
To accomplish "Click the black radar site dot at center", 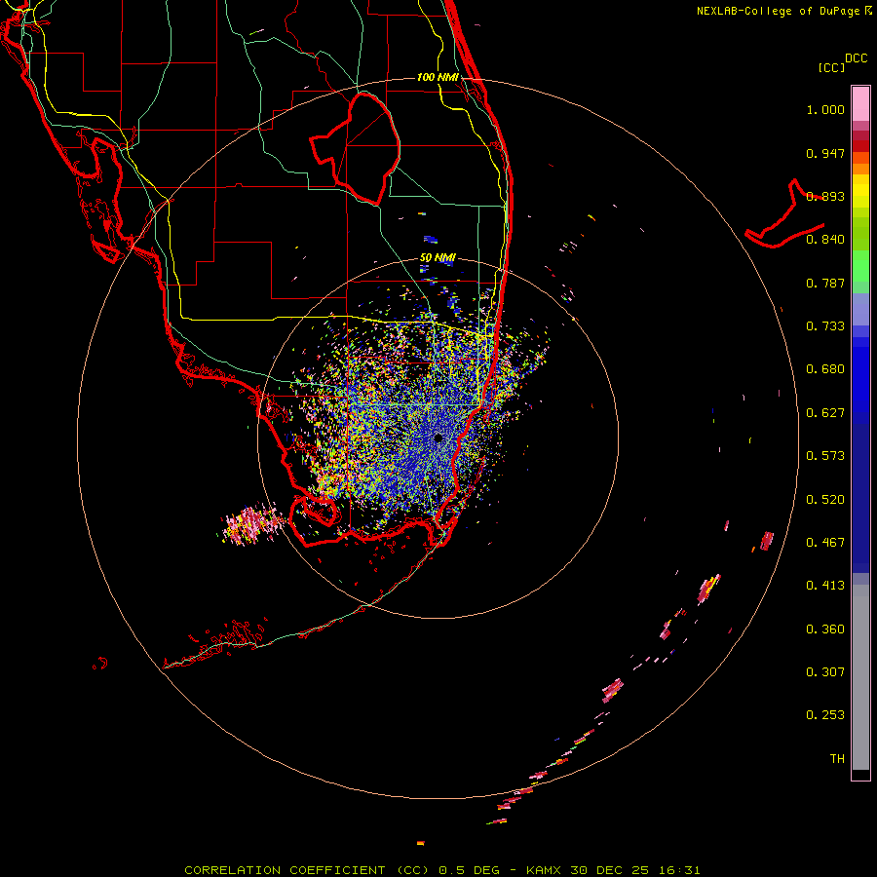I will (x=438, y=438).
